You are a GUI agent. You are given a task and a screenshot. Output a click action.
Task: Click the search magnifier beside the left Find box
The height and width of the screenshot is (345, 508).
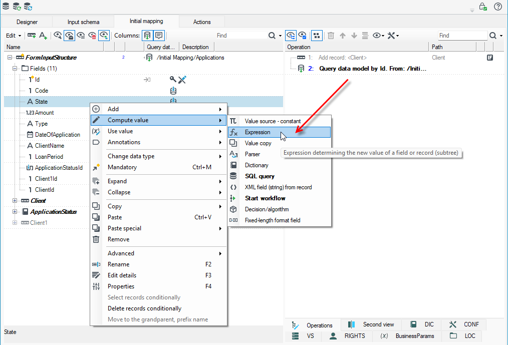(x=272, y=36)
